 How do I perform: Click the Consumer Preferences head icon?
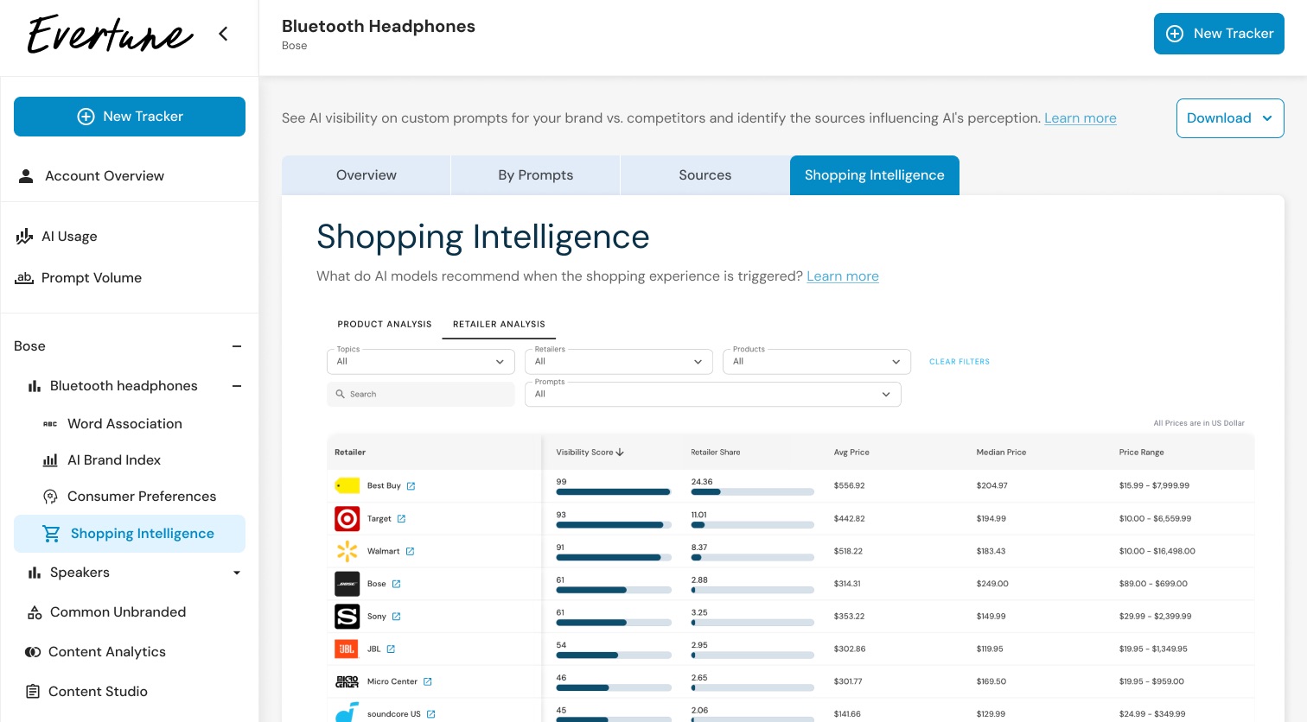[50, 497]
